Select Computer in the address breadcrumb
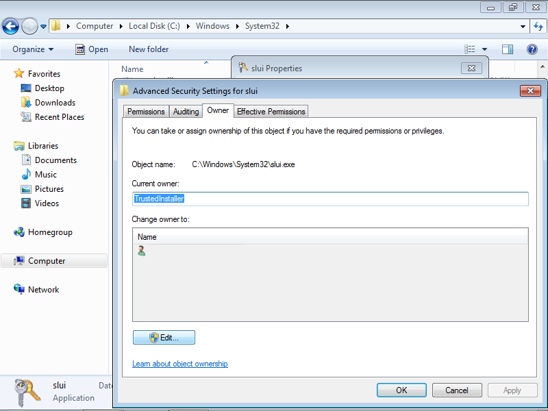This screenshot has width=548, height=411. tap(95, 26)
